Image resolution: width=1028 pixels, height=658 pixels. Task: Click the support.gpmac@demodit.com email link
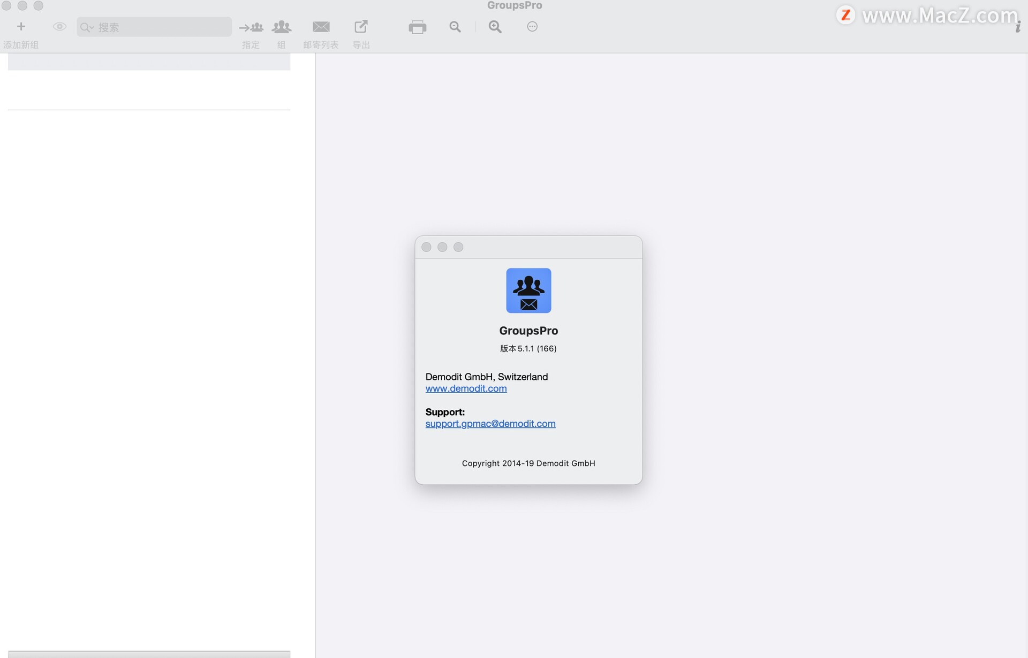490,424
